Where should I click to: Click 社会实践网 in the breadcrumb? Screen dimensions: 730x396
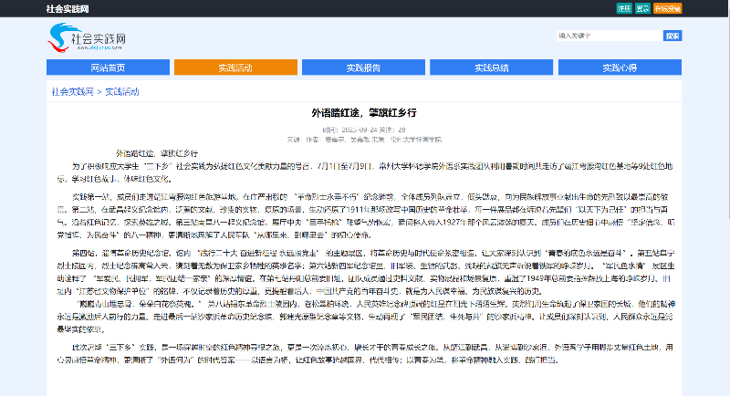(72, 92)
